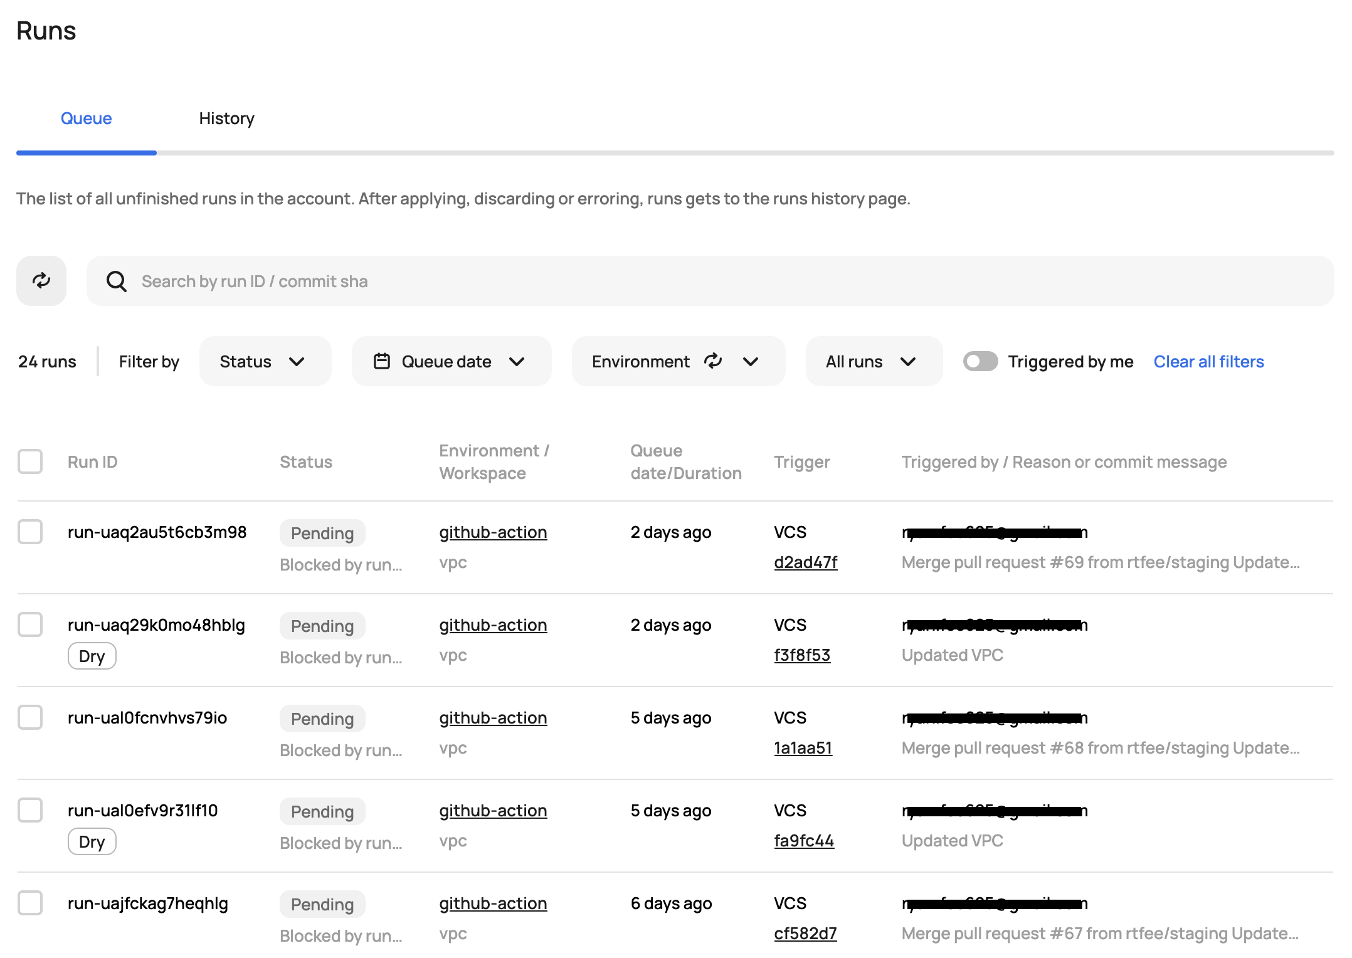This screenshot has height=958, width=1352.
Task: Click Clear all filters link
Action: [1208, 362]
